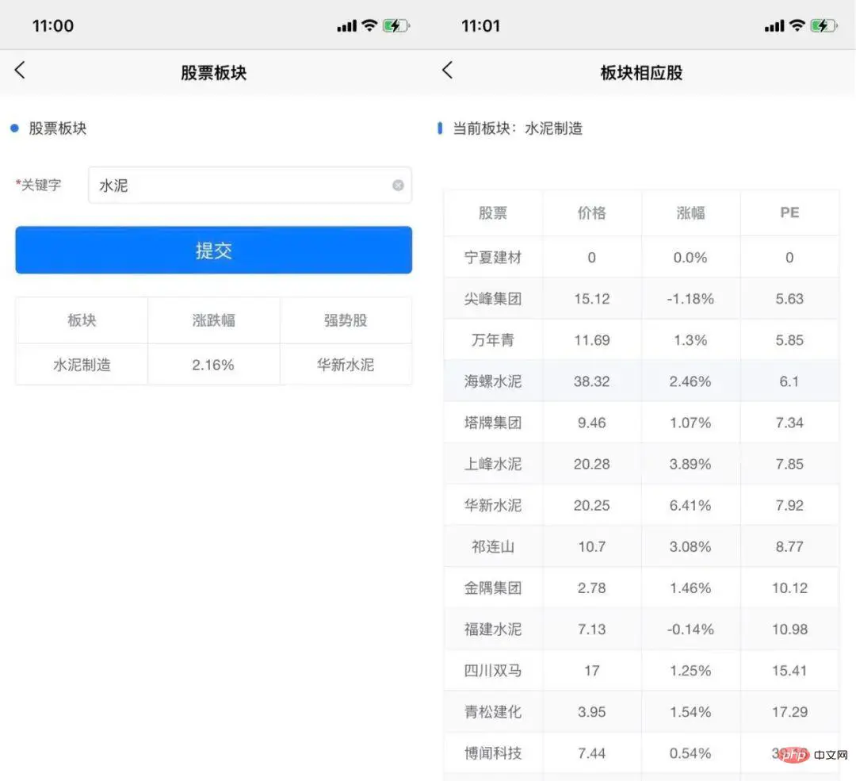Select the 祁连山 stock row

pos(641,547)
